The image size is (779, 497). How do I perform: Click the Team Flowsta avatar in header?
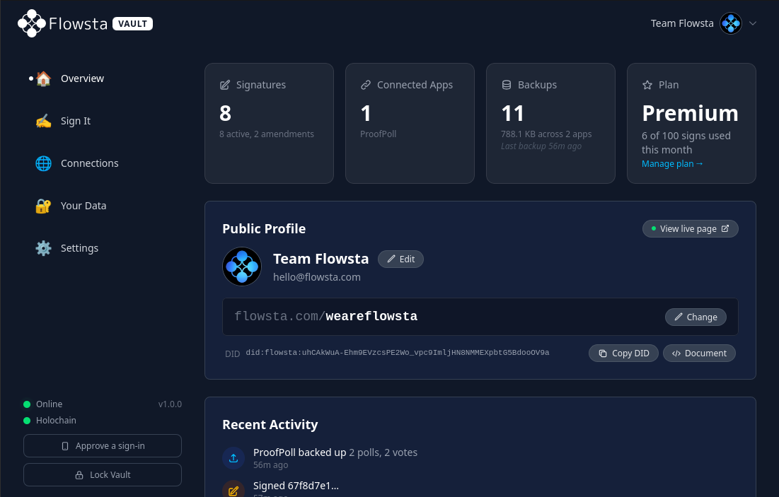point(731,23)
